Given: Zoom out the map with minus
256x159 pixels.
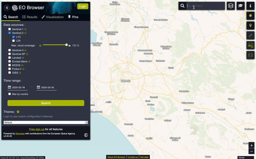Looking at the screenshot, I should click(252, 151).
